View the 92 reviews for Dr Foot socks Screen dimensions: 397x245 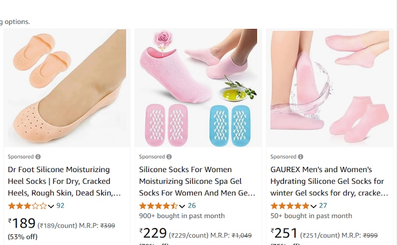(x=60, y=206)
